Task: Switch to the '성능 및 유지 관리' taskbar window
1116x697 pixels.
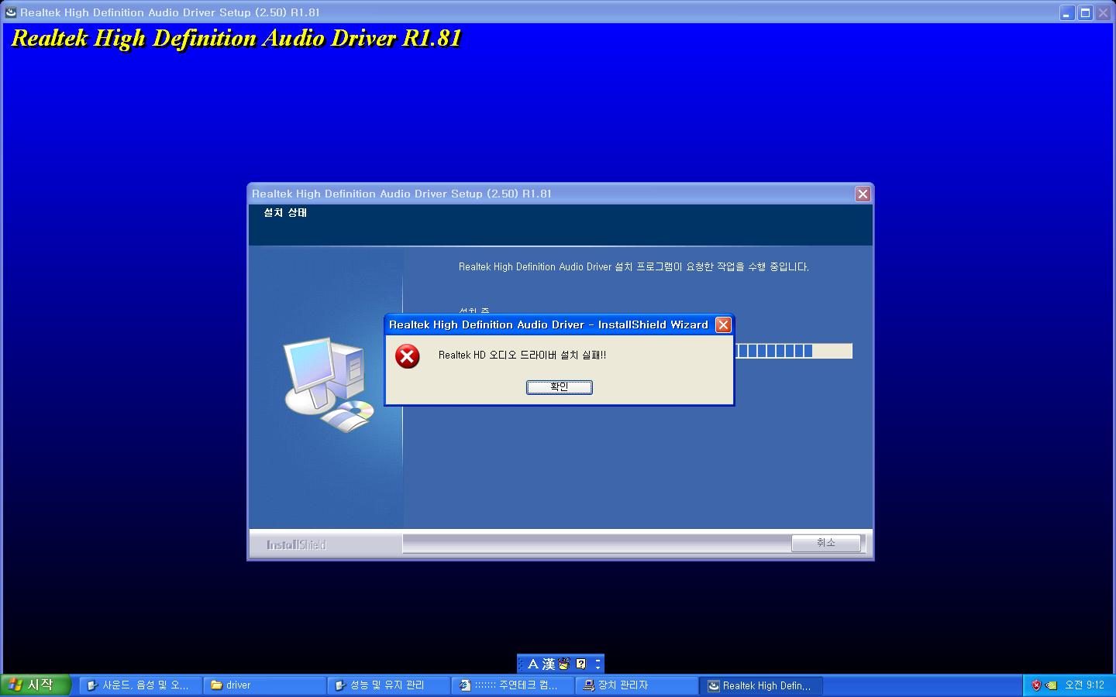Action: tap(388, 685)
